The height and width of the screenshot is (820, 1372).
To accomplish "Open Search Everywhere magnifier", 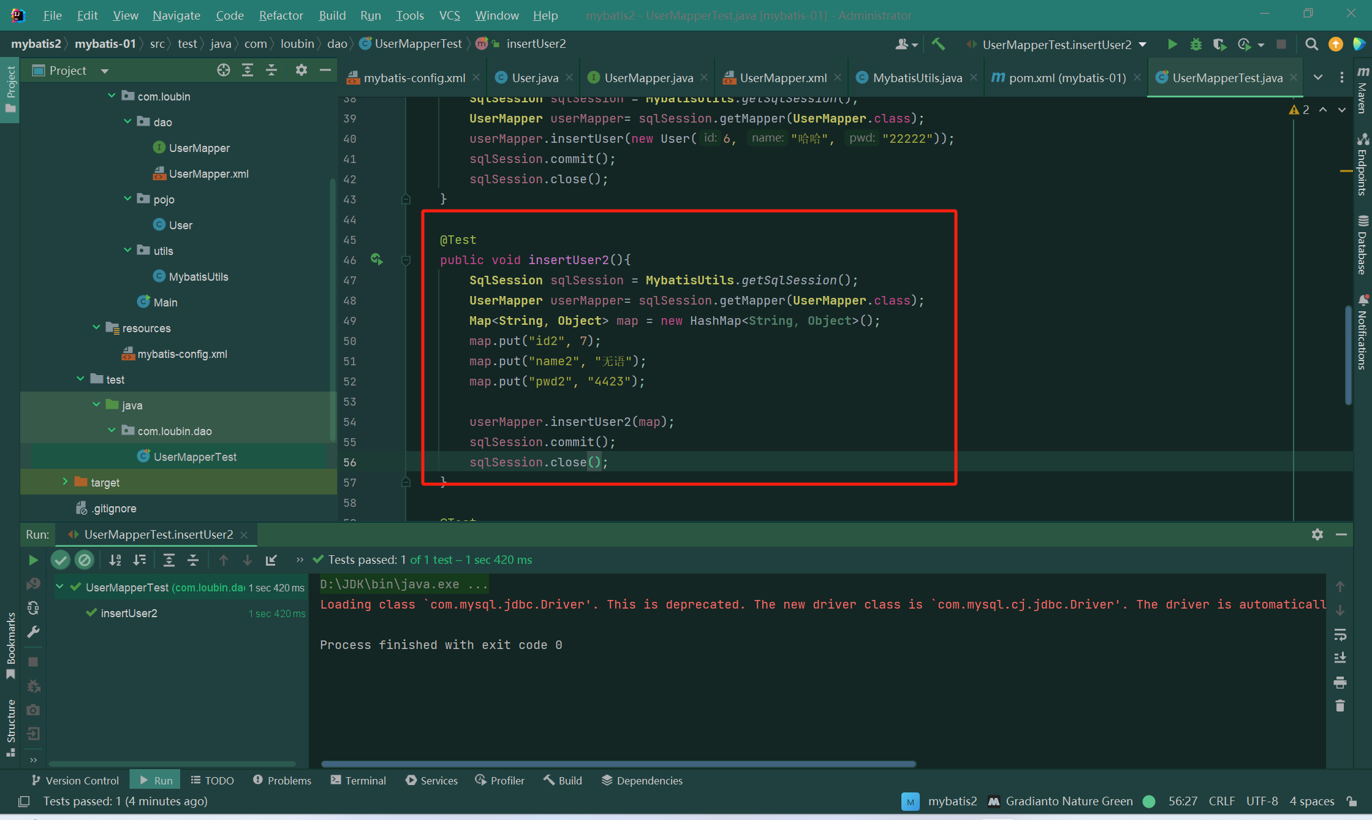I will coord(1311,44).
